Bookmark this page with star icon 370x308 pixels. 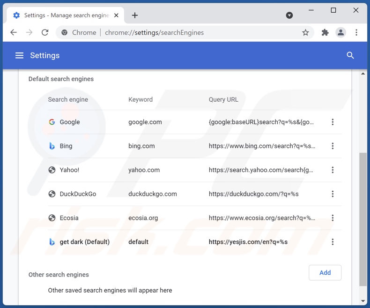pos(305,32)
